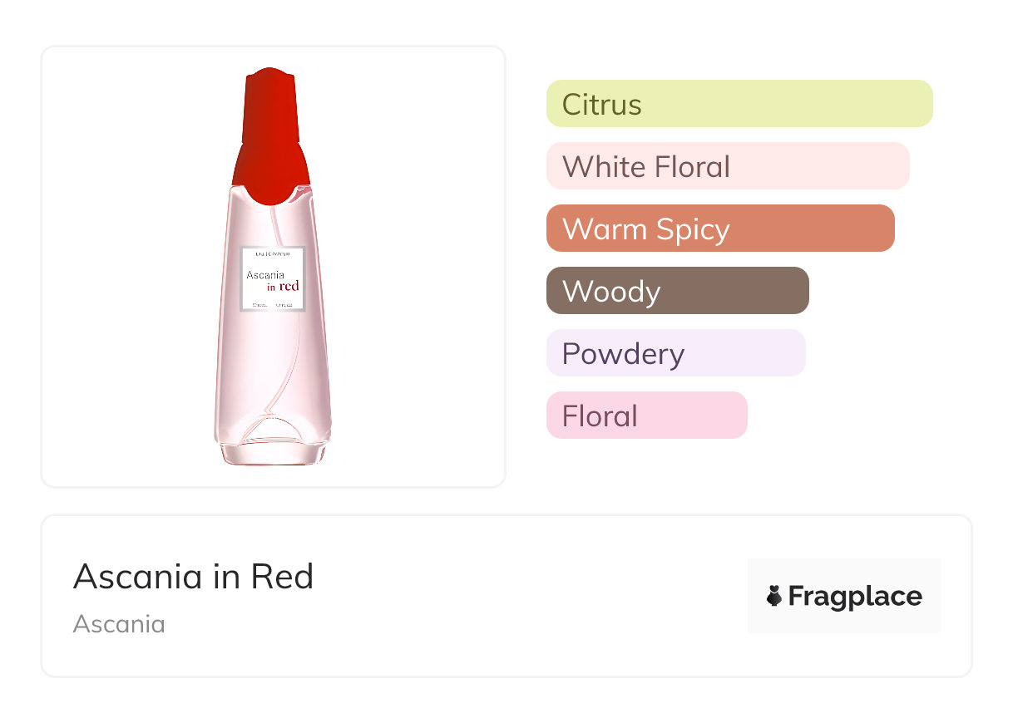Select the pink Floral accord bar
The height and width of the screenshot is (718, 1013).
click(x=646, y=416)
